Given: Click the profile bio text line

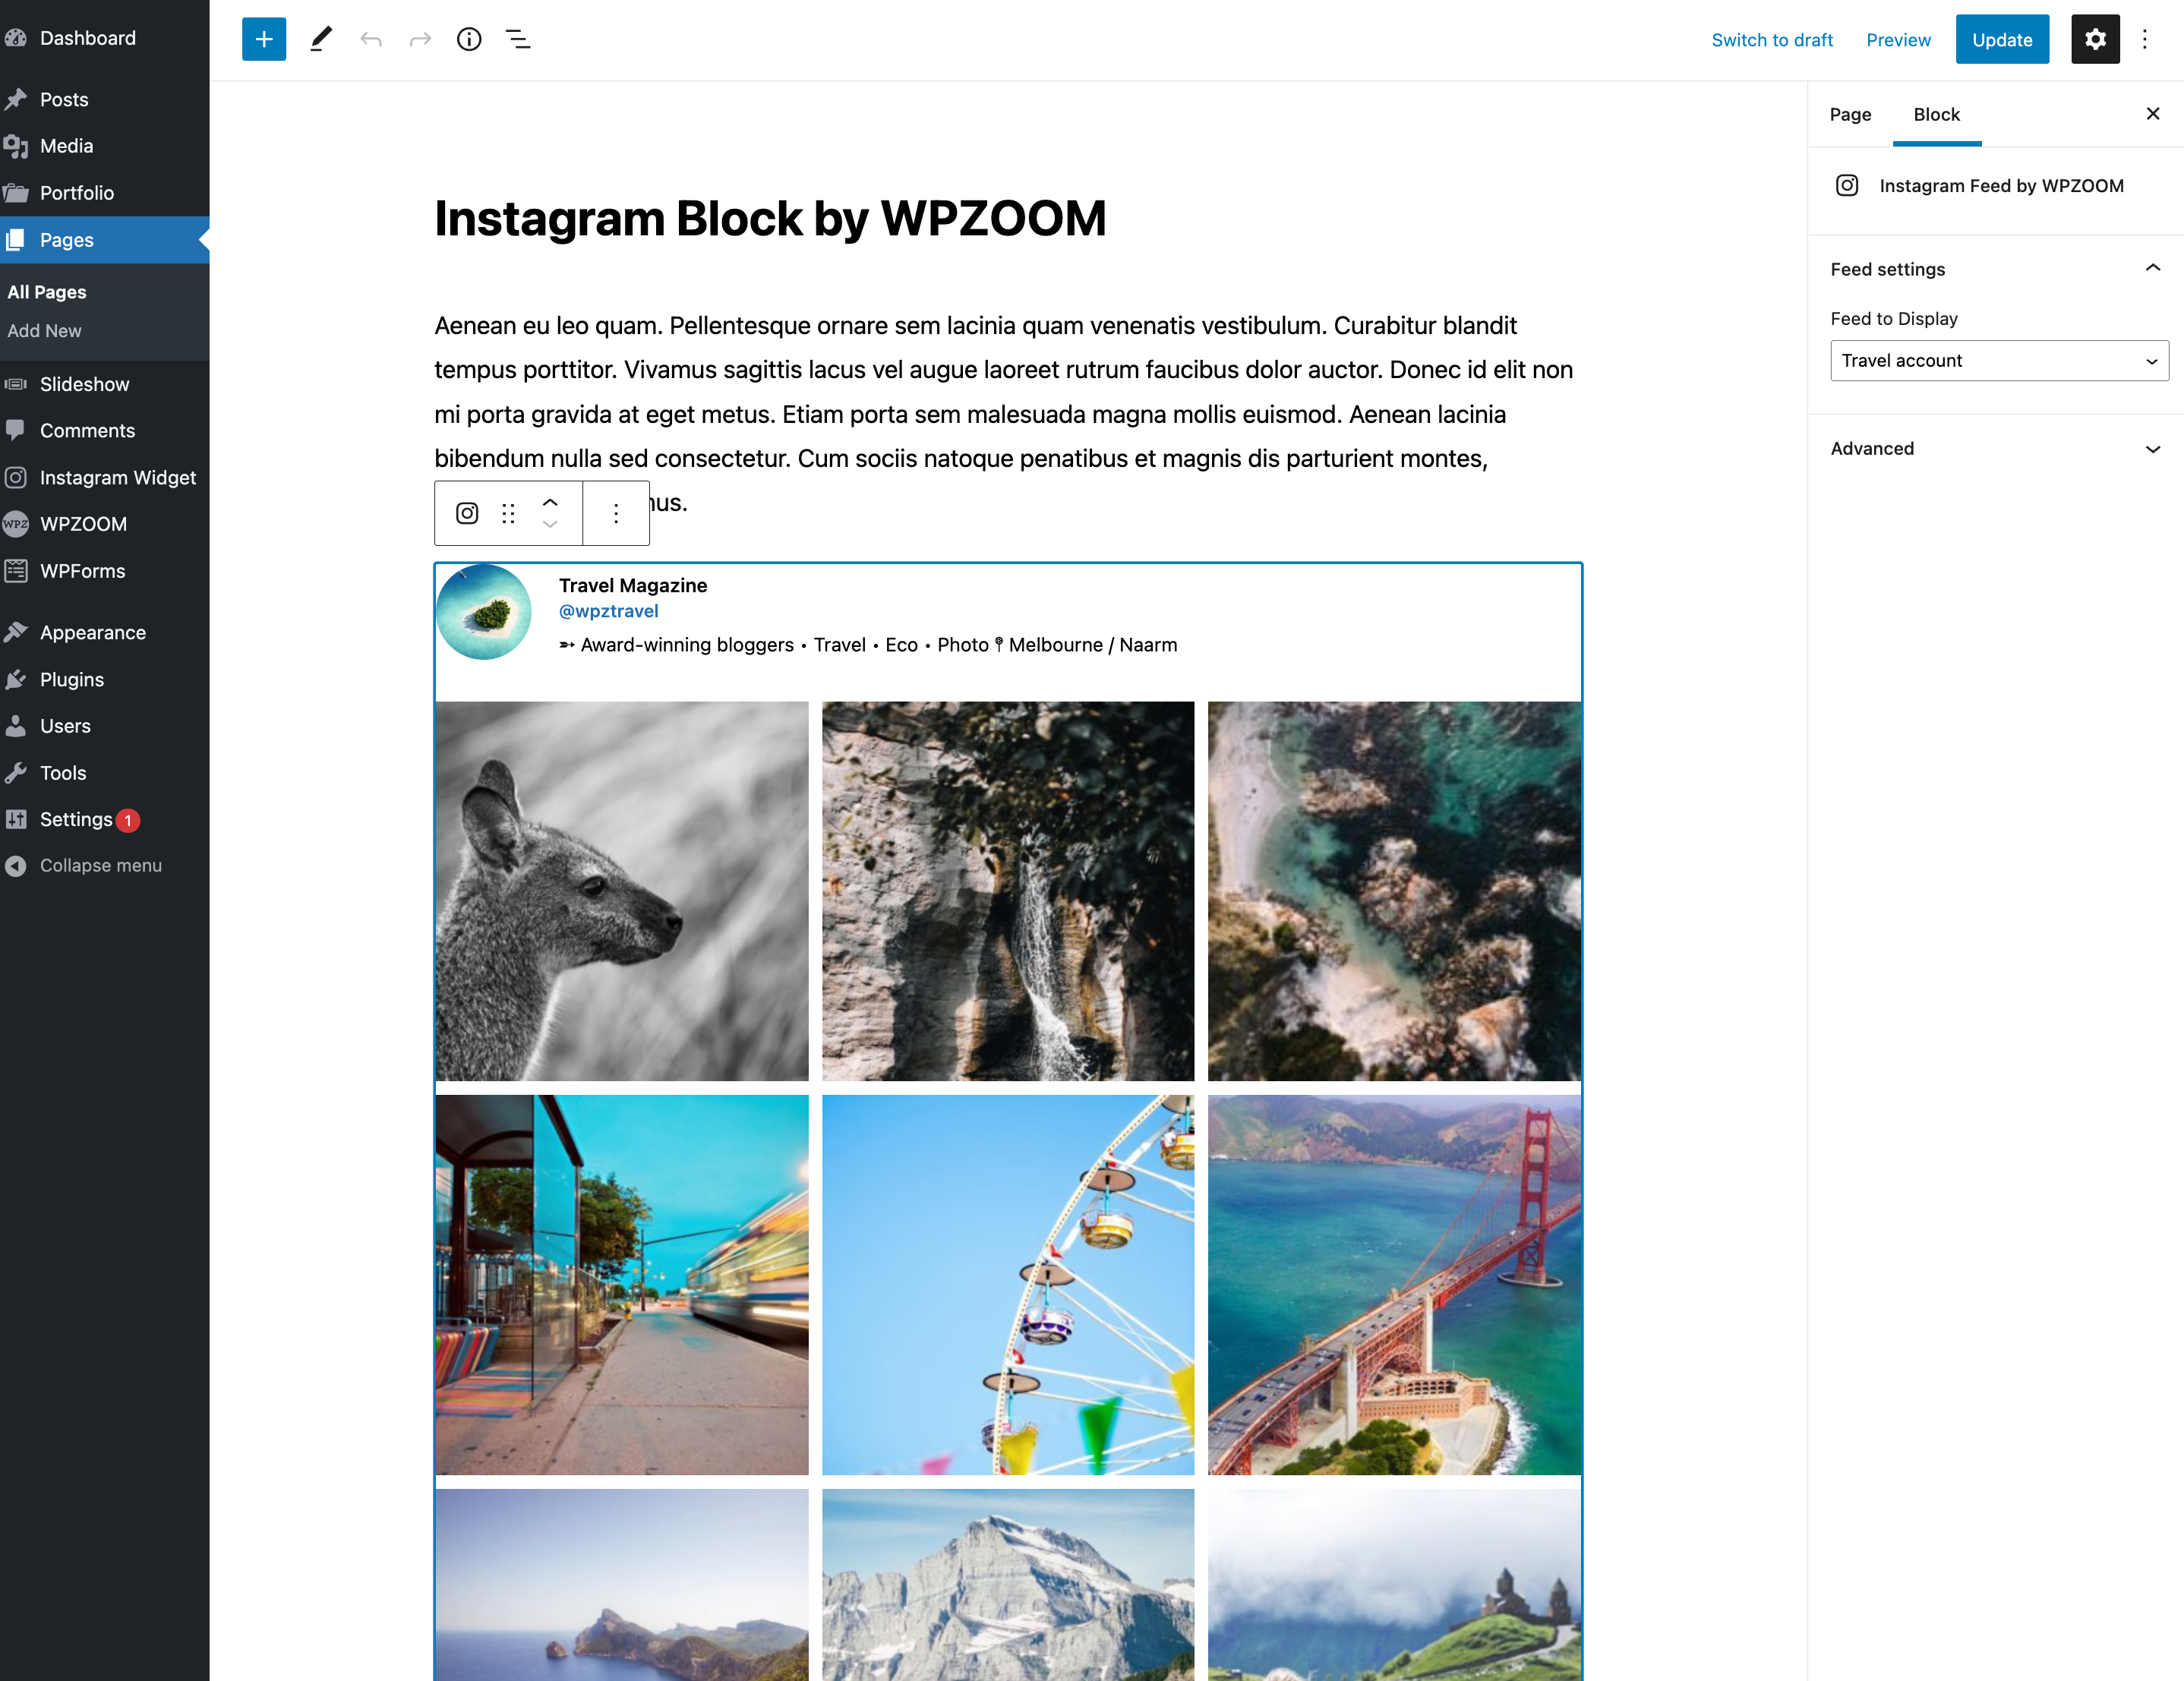Looking at the screenshot, I should point(868,645).
